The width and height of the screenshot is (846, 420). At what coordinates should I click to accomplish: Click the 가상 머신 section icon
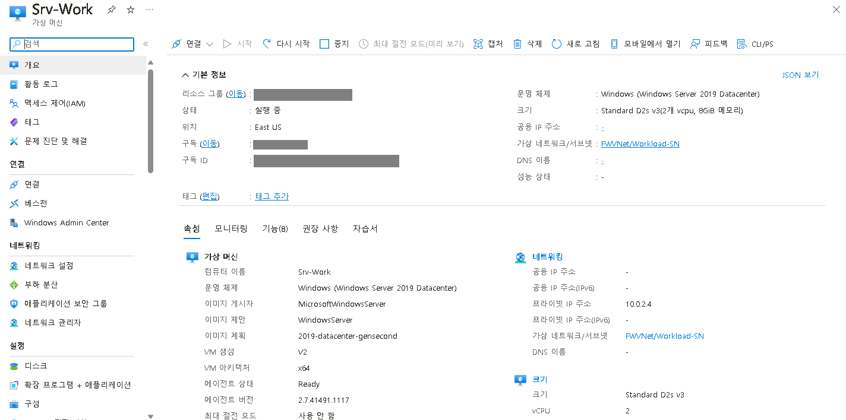(192, 257)
